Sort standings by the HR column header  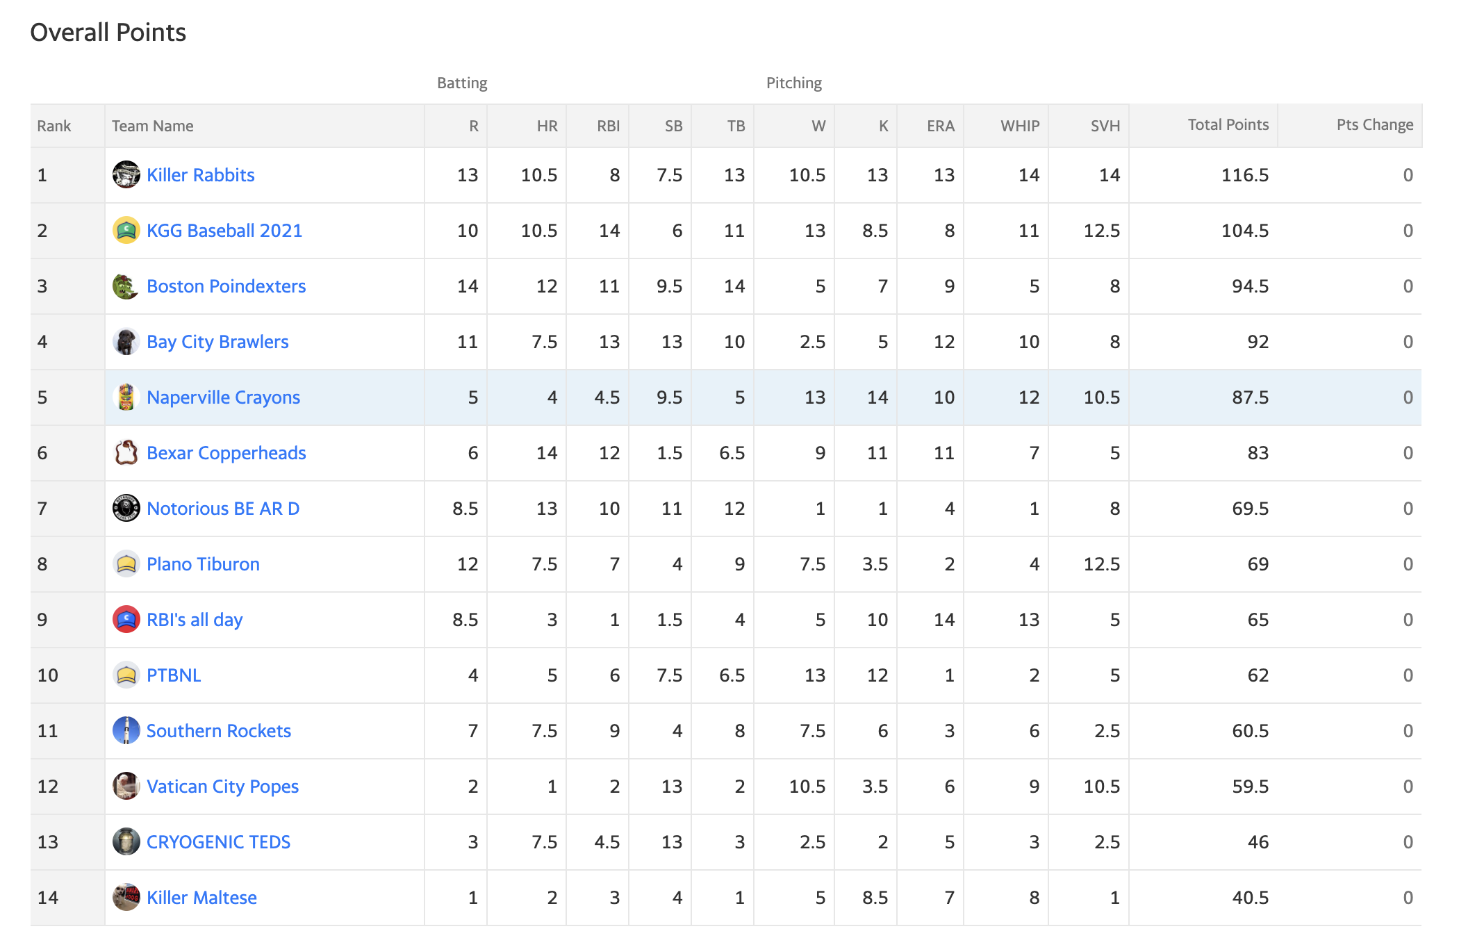point(547,126)
